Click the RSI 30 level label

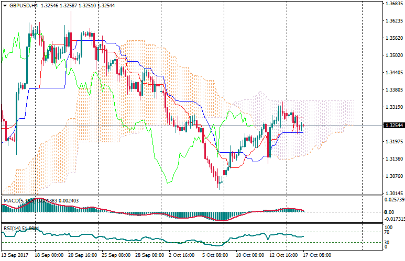(387, 242)
